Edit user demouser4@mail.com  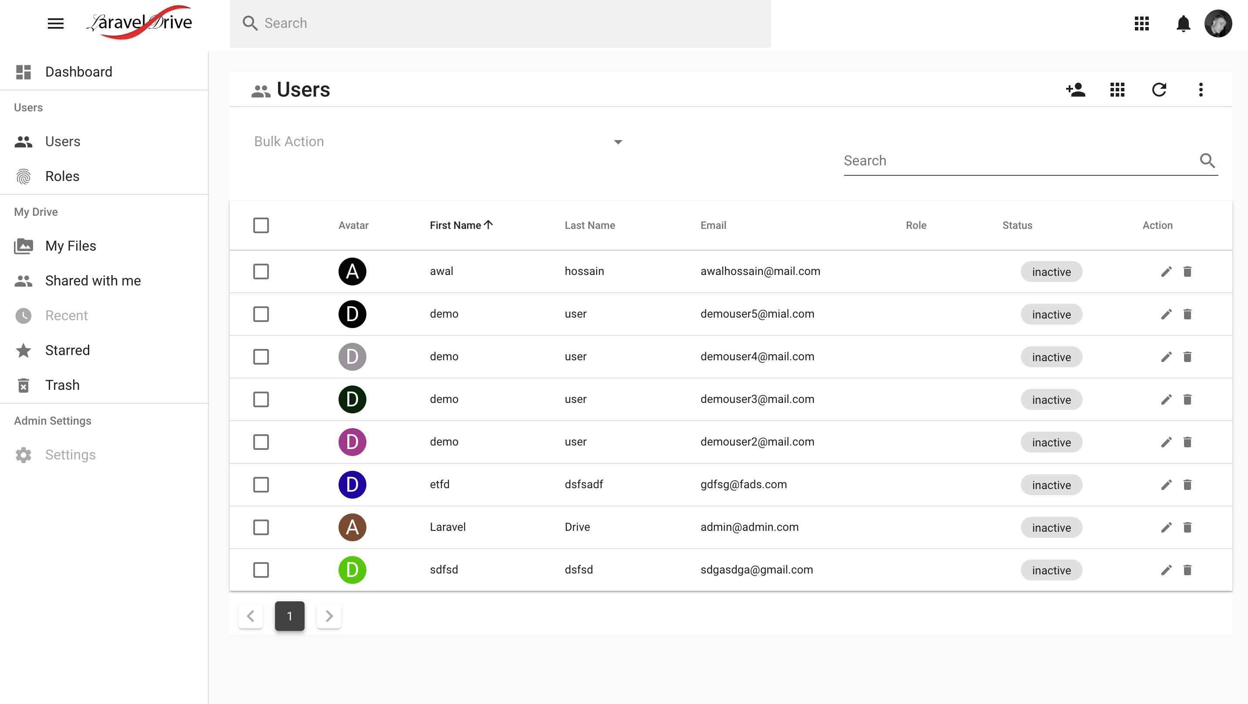pyautogui.click(x=1166, y=357)
